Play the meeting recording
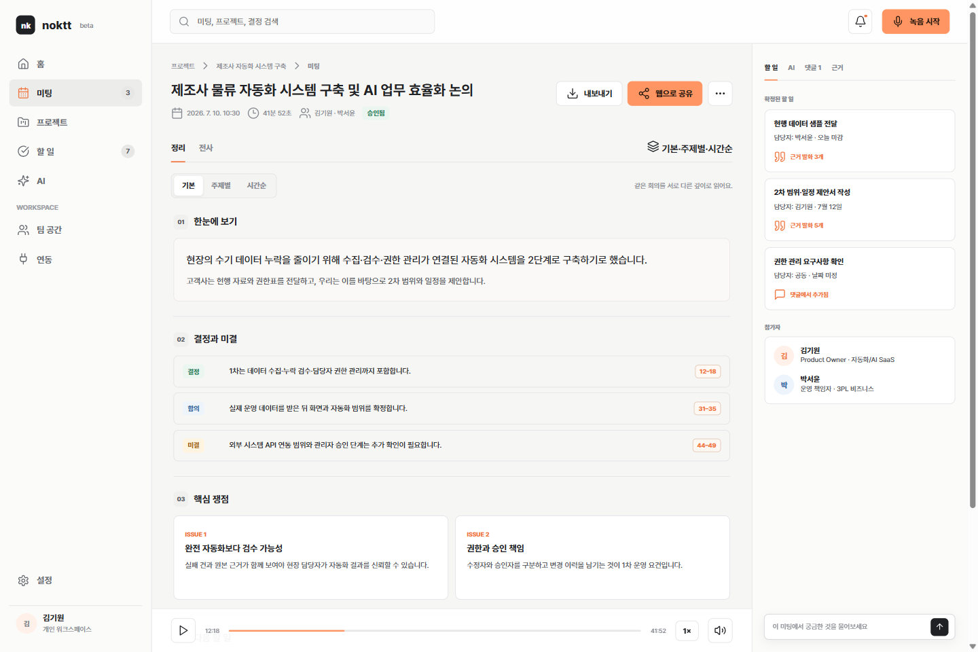Screen dimensions: 978x652 pos(183,630)
